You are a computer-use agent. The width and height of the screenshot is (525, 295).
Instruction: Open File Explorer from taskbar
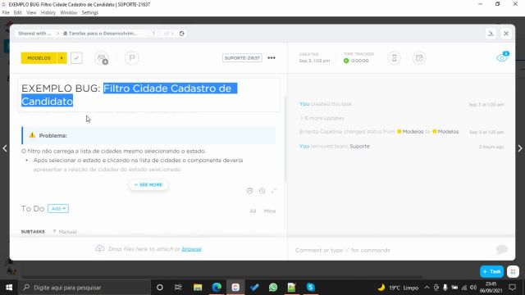click(x=198, y=288)
